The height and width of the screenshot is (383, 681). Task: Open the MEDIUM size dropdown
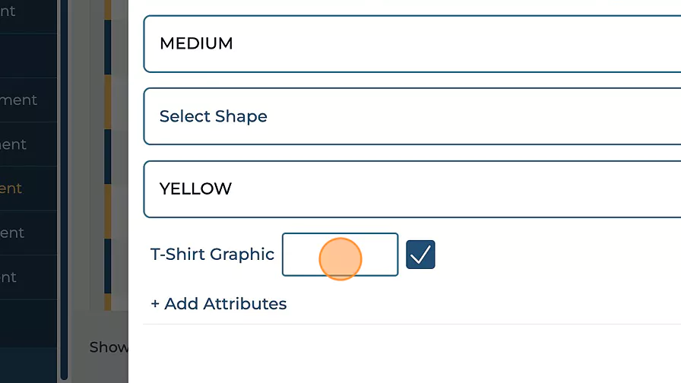click(x=410, y=43)
